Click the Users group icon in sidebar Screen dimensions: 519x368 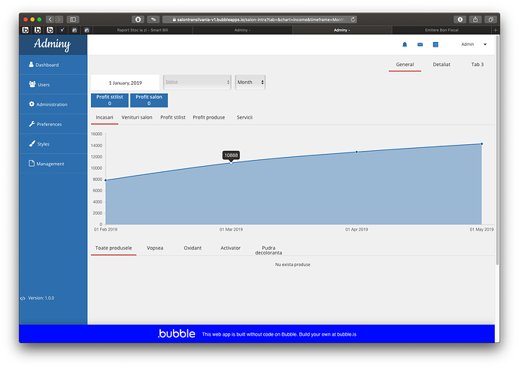(x=32, y=84)
